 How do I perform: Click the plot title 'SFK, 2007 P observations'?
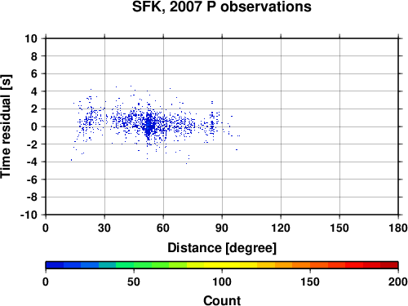point(222,7)
